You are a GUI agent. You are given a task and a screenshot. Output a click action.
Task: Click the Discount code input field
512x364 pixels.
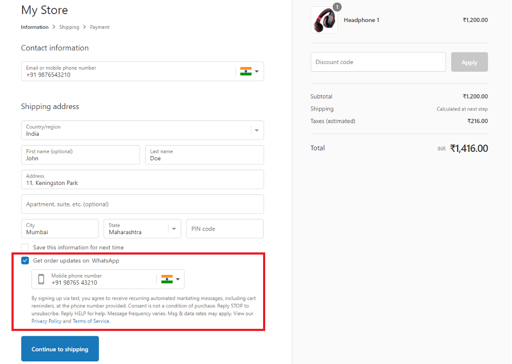(x=378, y=62)
